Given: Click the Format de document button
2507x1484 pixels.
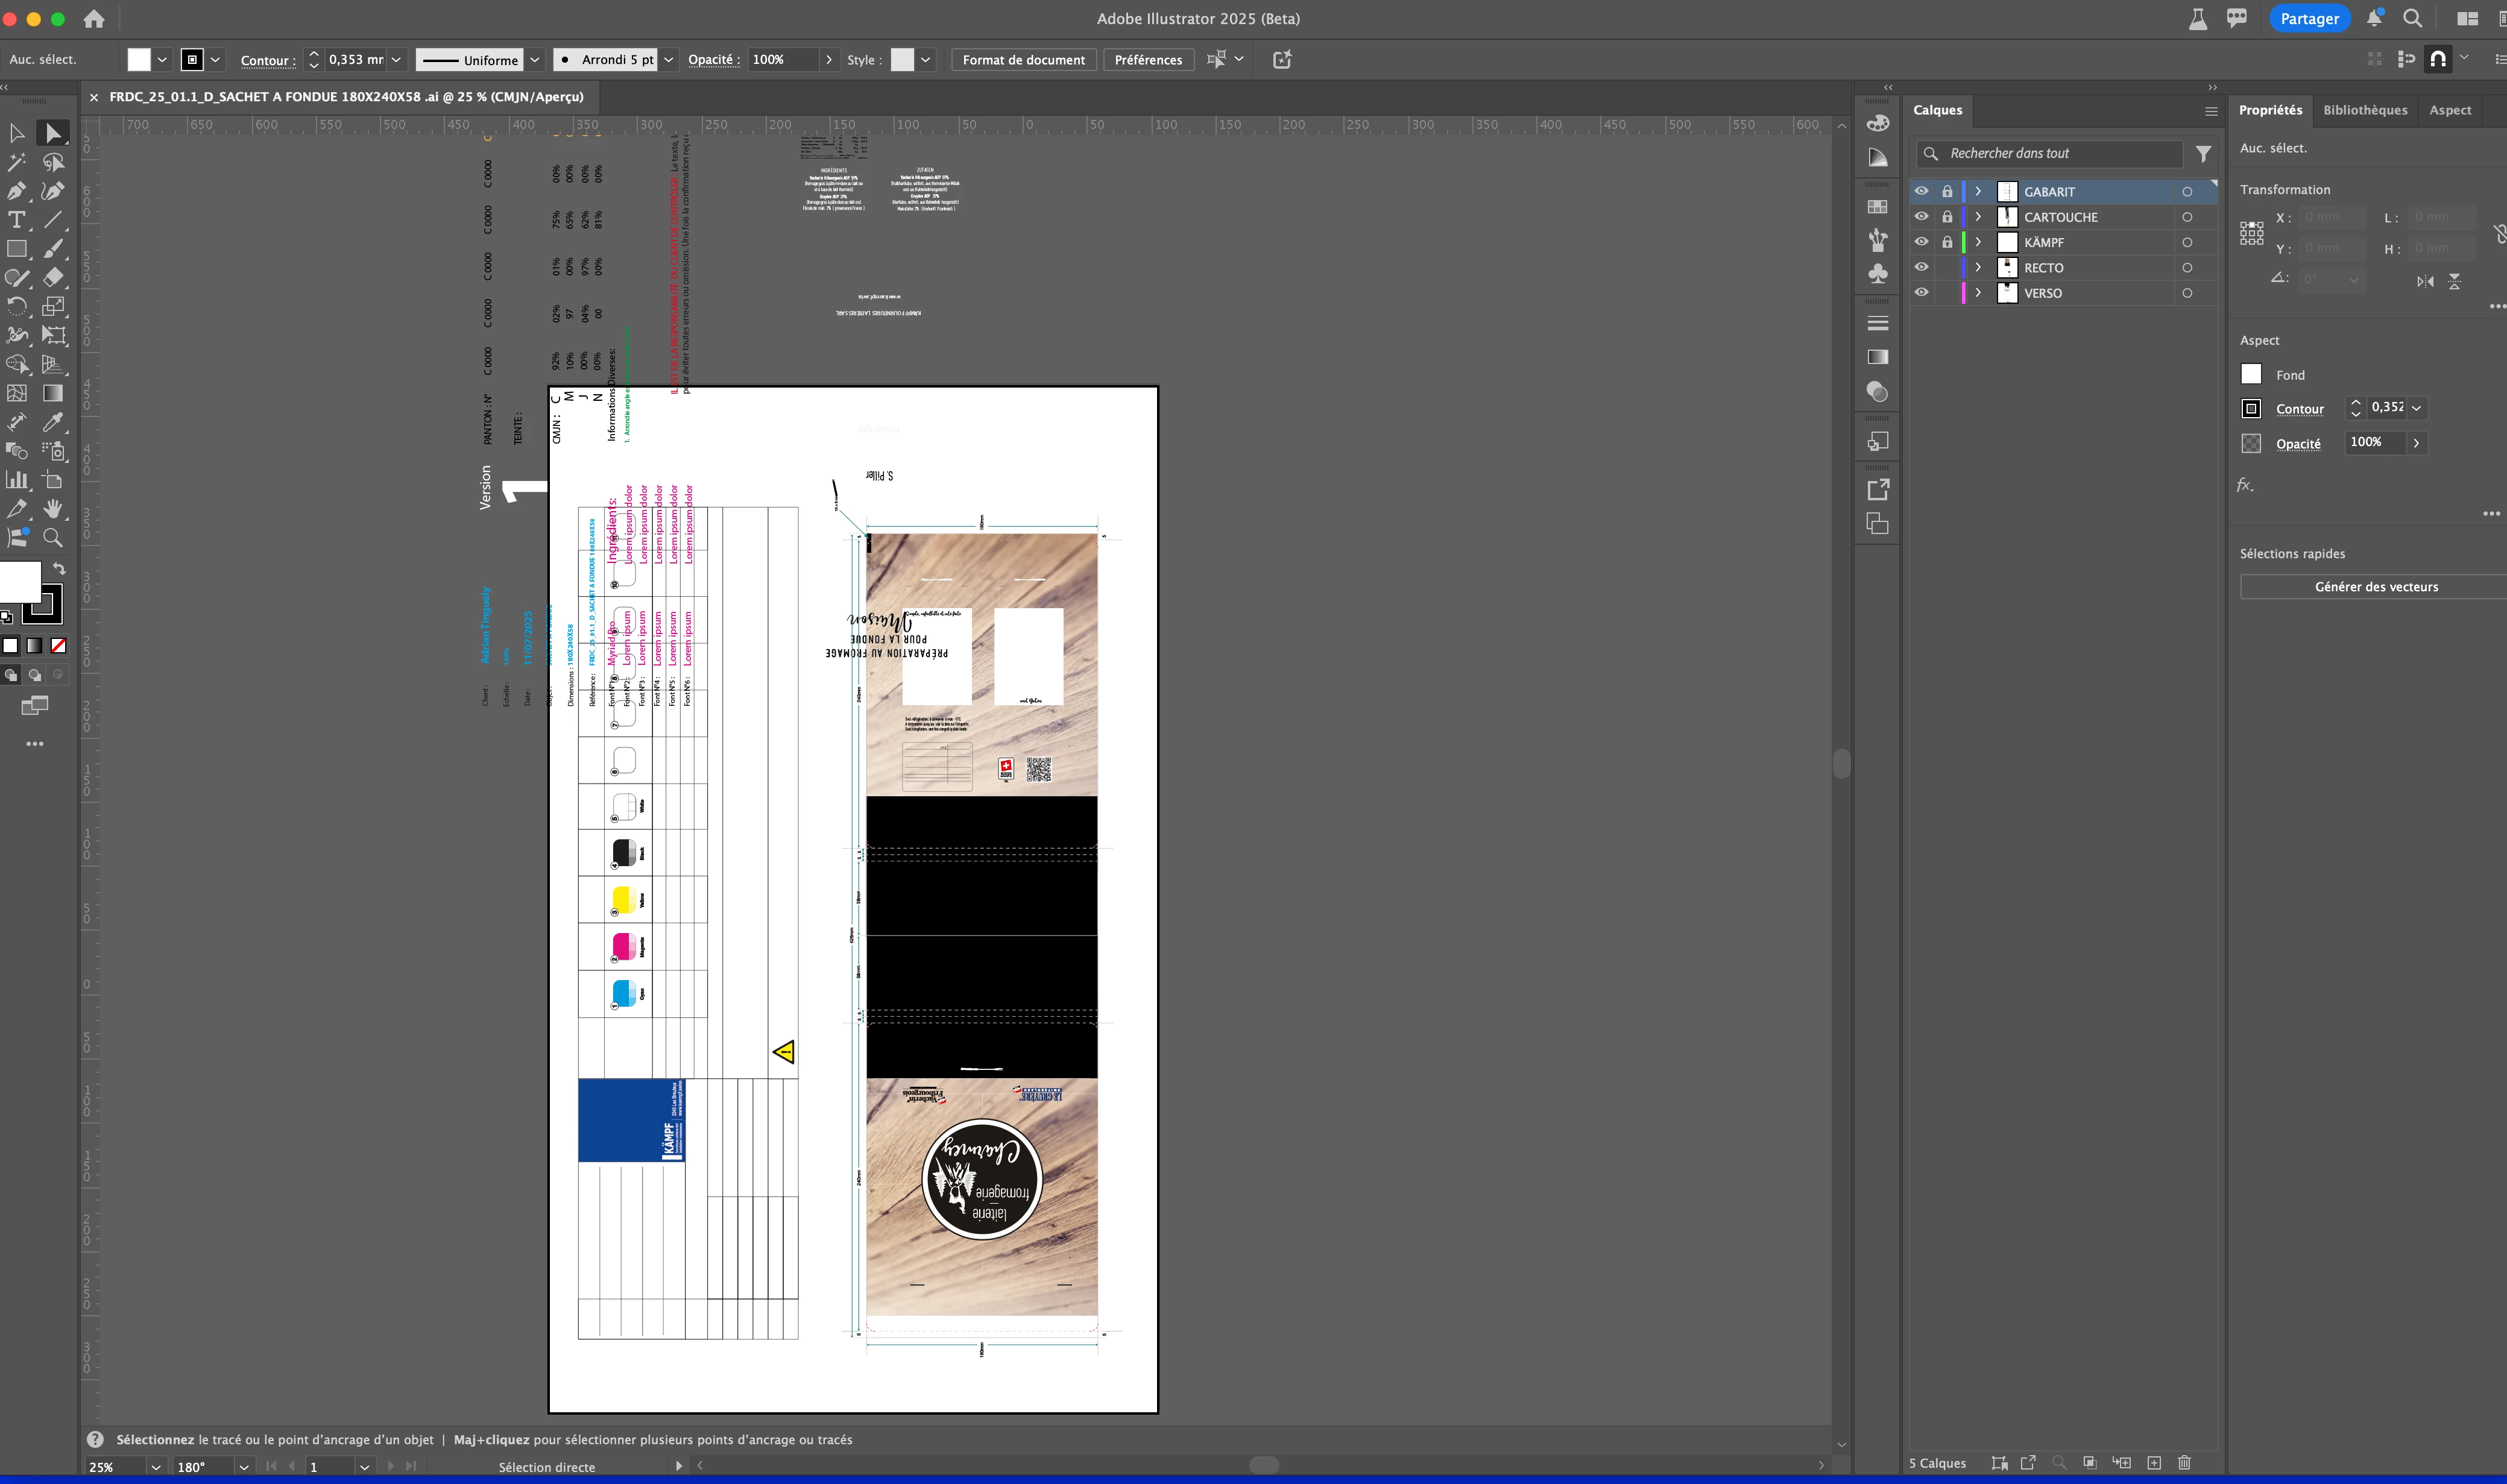Looking at the screenshot, I should [1023, 60].
